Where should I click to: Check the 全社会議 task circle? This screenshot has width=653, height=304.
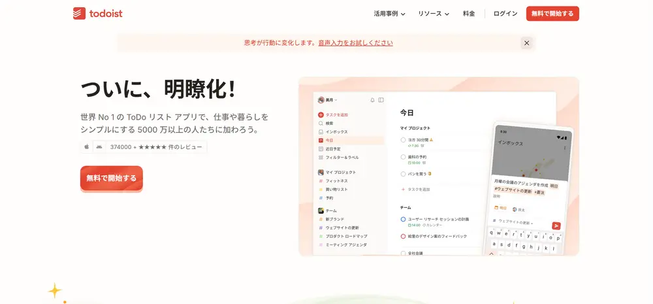(x=403, y=253)
